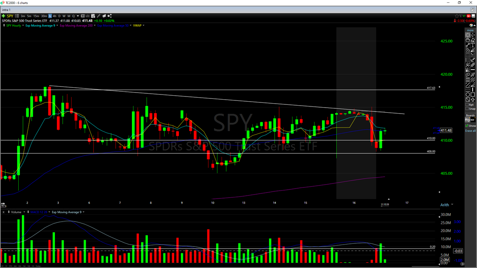Image resolution: width=477 pixels, height=268 pixels.
Task: Open the folder icon in chart toolbar
Action: pos(104,16)
